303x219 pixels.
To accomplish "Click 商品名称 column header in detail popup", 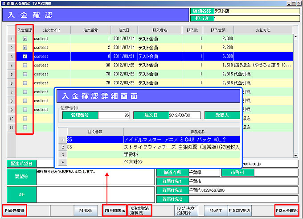I will 182,132.
